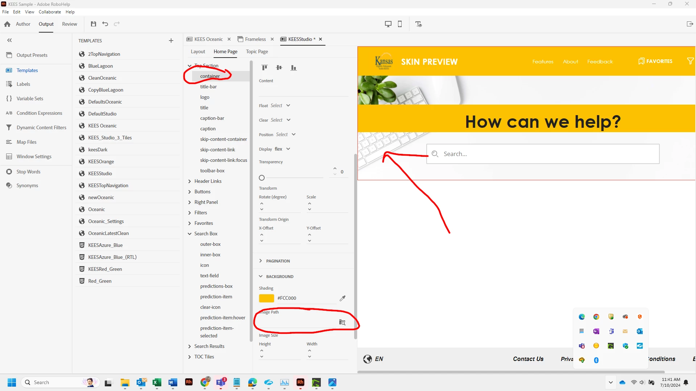Viewport: 696px width, 391px height.
Task: Expand the Header Links tree section
Action: coord(190,181)
